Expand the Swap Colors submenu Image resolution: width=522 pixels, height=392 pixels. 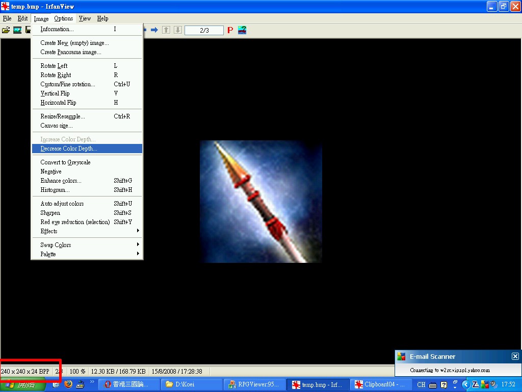[x=87, y=245]
